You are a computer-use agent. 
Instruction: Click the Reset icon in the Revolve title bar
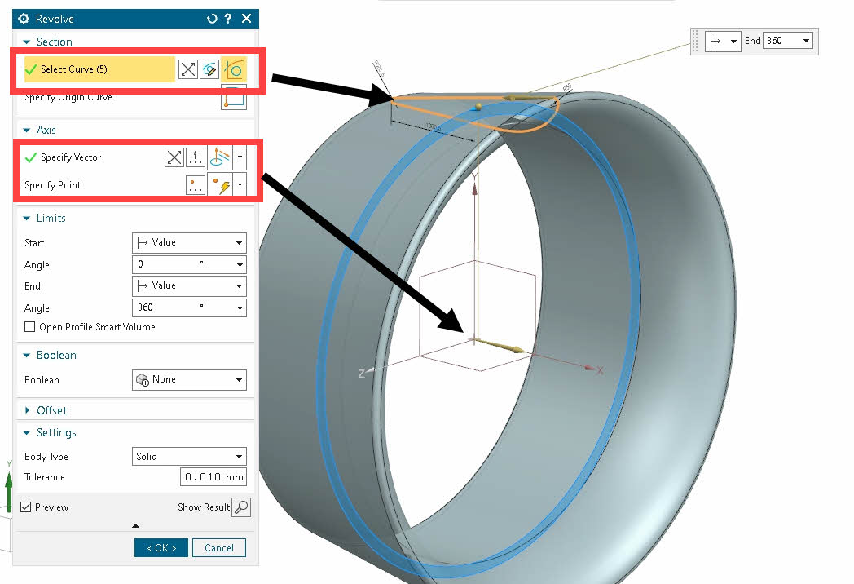[x=212, y=18]
